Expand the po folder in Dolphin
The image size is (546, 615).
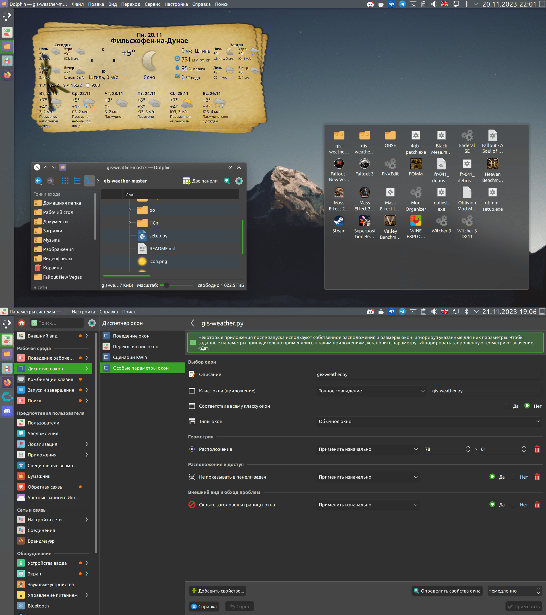click(129, 210)
